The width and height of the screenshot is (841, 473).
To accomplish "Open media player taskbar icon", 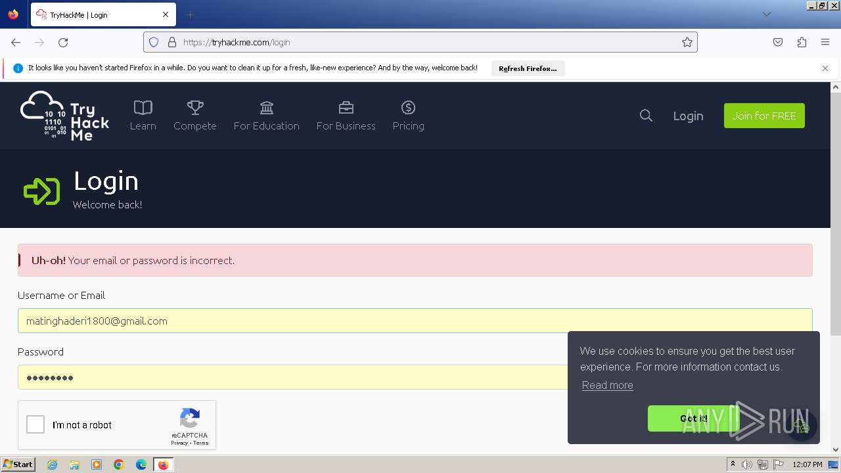I will tap(97, 464).
